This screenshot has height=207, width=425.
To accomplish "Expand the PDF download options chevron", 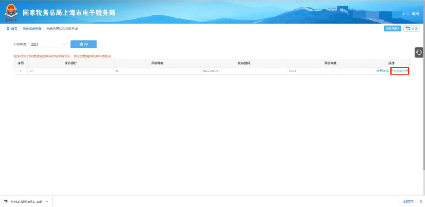I will 47,201.
